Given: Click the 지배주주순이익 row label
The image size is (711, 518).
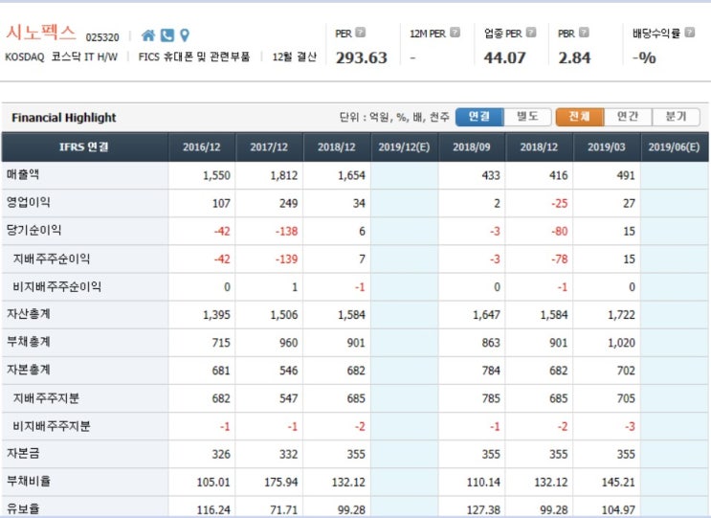Looking at the screenshot, I should (x=52, y=259).
